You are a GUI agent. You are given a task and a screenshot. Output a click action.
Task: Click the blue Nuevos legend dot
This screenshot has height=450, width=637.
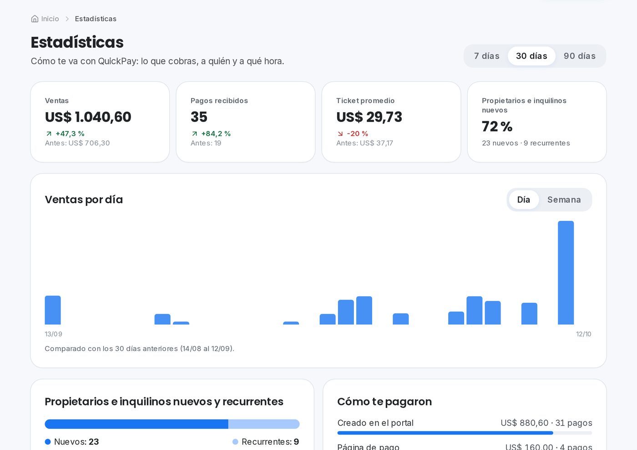click(x=48, y=442)
